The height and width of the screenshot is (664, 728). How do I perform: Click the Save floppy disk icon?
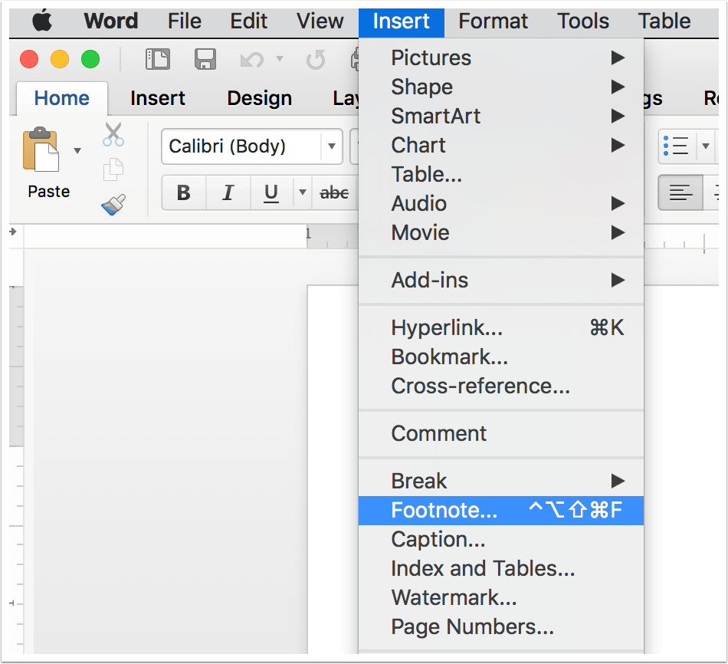point(205,60)
